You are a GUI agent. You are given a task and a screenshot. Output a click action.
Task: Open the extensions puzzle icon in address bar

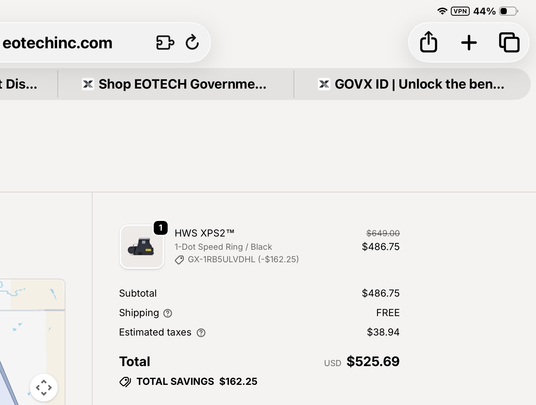pyautogui.click(x=165, y=42)
